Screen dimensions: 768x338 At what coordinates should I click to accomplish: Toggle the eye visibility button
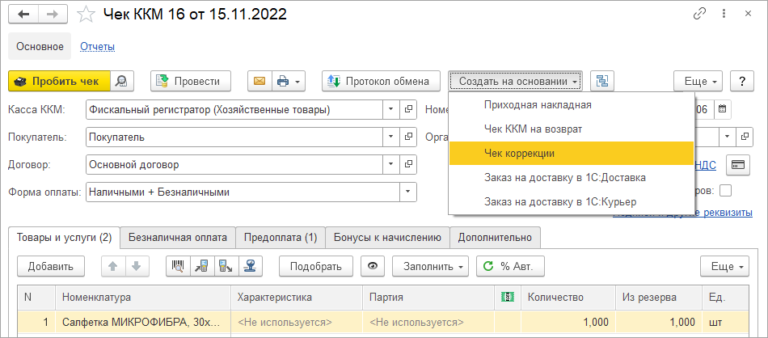pos(372,266)
